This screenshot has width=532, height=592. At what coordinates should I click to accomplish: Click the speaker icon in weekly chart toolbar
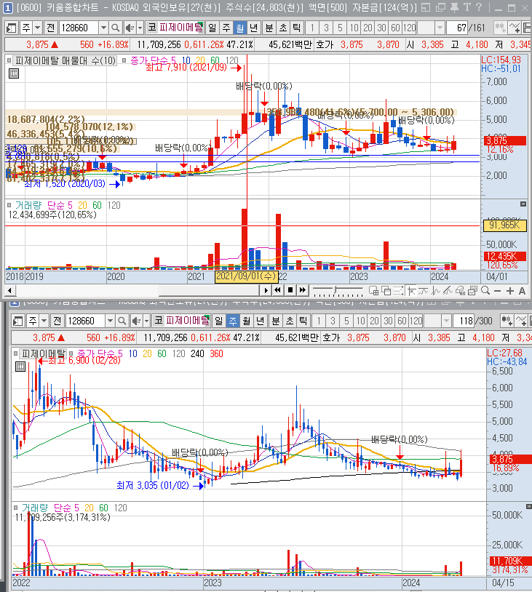(136, 321)
